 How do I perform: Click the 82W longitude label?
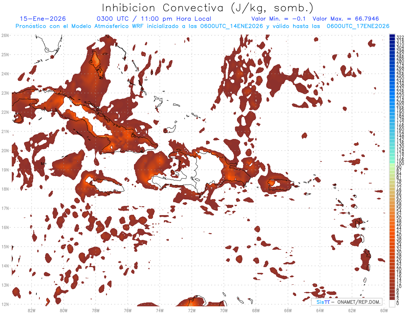[31, 310]
